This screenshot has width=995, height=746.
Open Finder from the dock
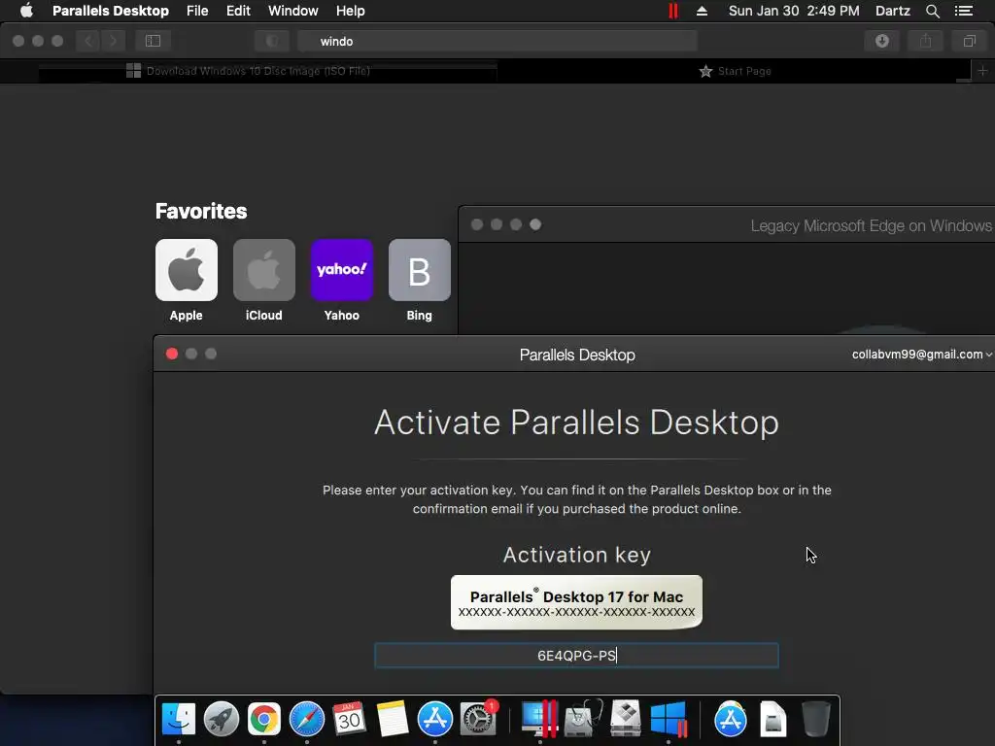(x=179, y=719)
